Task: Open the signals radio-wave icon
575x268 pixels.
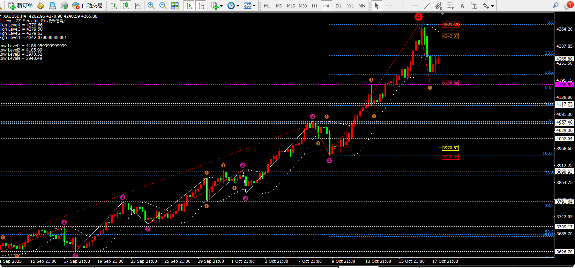Action: 64,6
